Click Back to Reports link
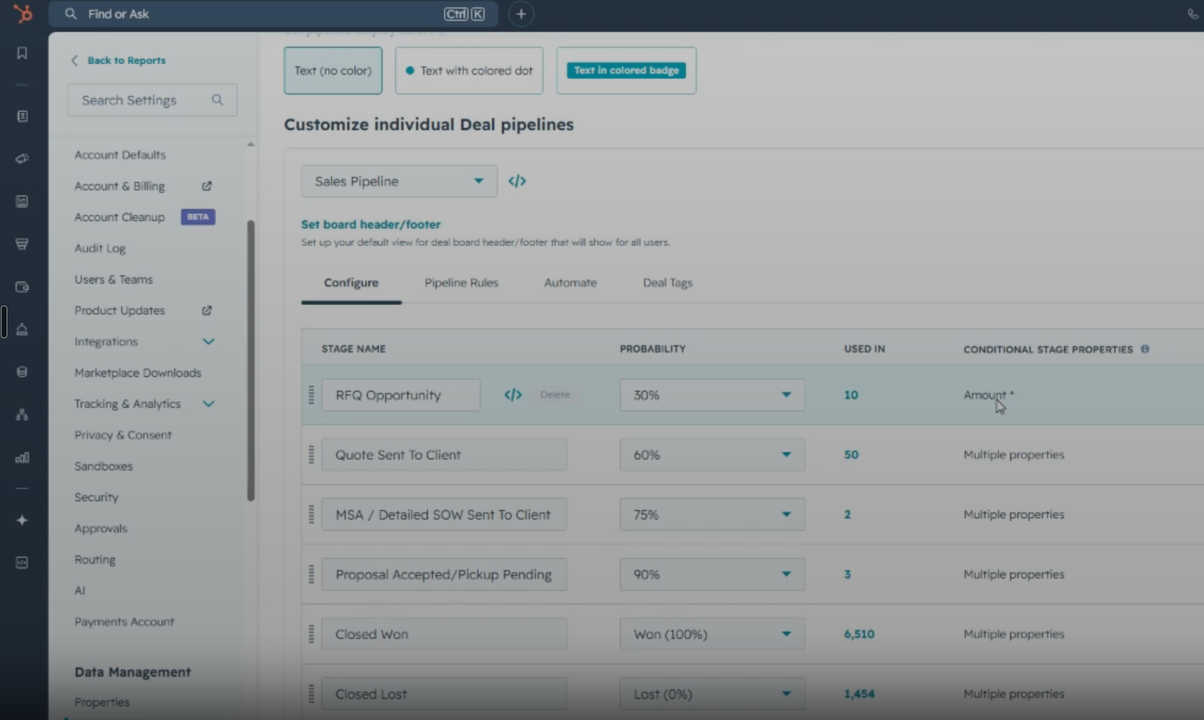The image size is (1204, 720). (x=119, y=61)
